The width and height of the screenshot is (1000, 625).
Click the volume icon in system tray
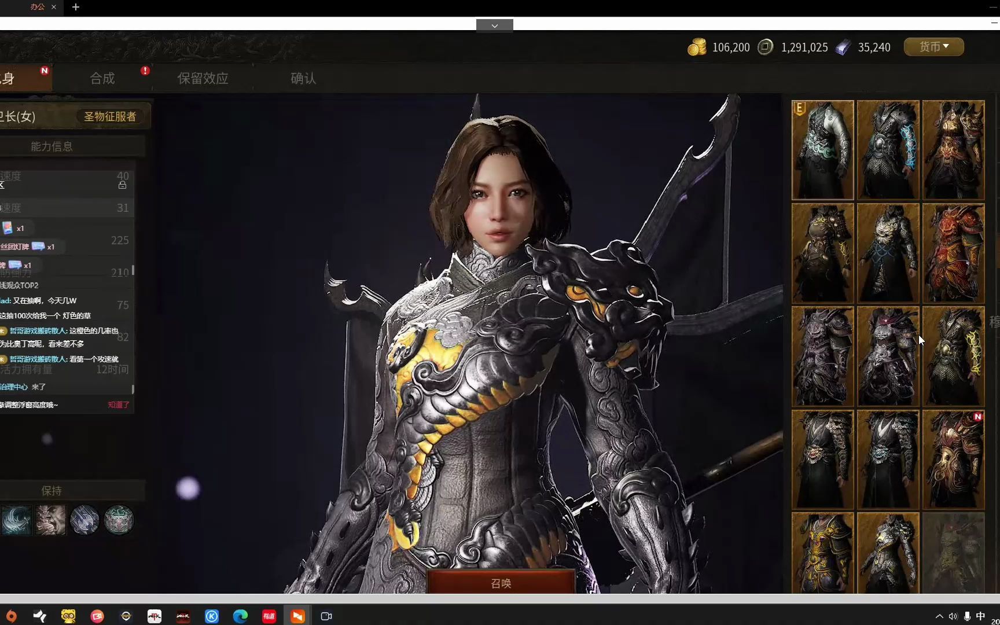tap(953, 616)
